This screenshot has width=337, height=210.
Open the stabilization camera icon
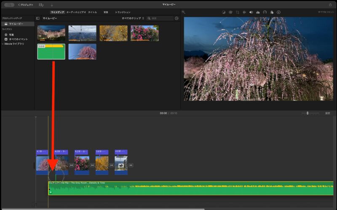(x=244, y=12)
